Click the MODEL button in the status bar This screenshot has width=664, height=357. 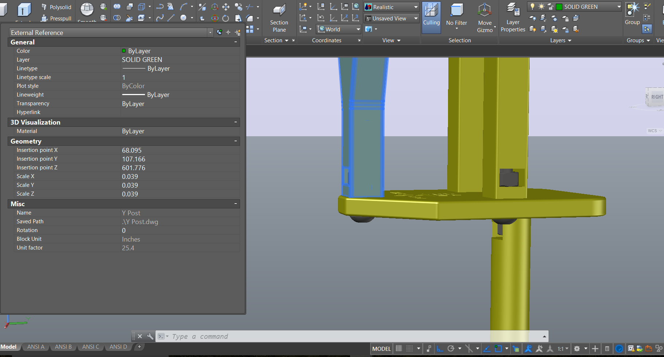[381, 349]
